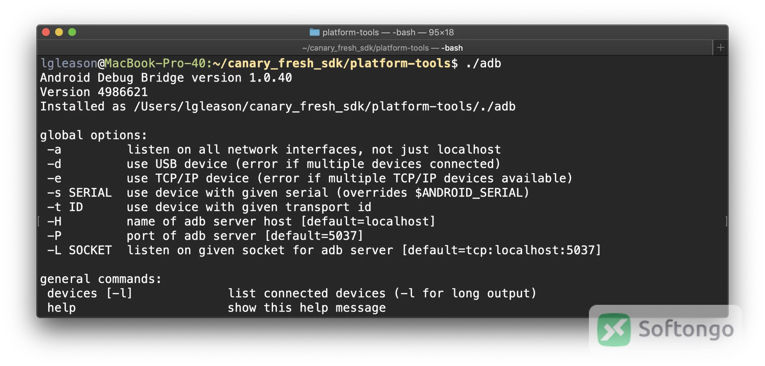Click the '-e' use TCP/IP device line

(310, 178)
